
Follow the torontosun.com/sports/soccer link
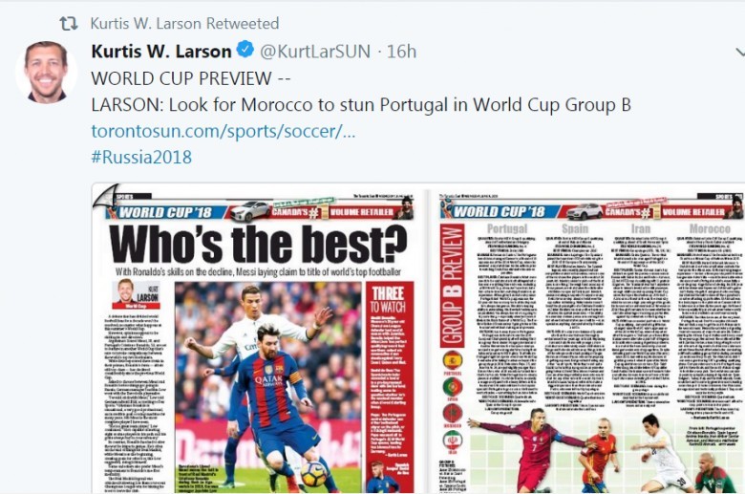click(x=223, y=131)
